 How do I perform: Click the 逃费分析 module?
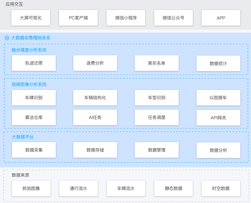[95, 63]
